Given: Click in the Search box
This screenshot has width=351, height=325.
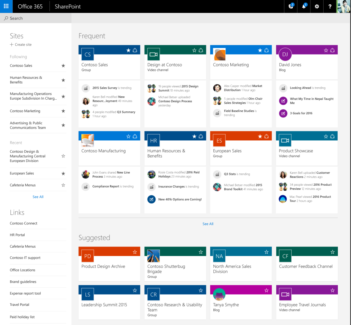Looking at the screenshot, I should 36,18.
